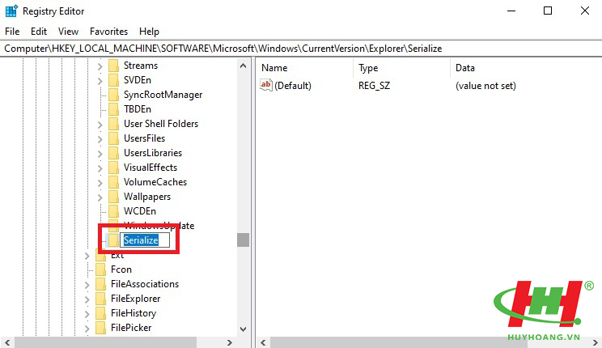Select the VisualEffects key label
This screenshot has width=602, height=348.
(150, 168)
